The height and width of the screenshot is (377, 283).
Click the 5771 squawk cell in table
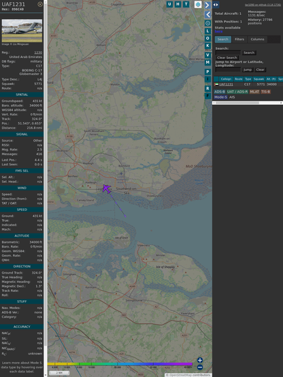coord(261,84)
